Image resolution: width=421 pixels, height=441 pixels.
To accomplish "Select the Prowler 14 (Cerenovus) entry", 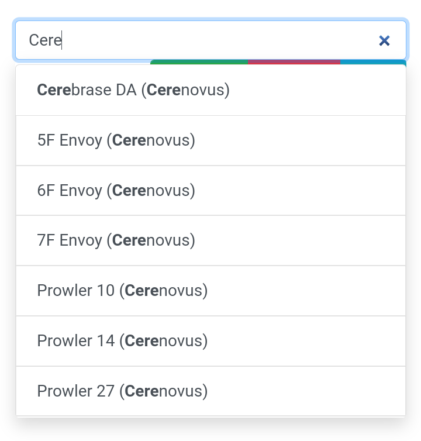I will pos(210,341).
